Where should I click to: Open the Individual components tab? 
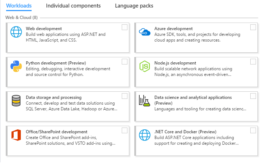73,6
